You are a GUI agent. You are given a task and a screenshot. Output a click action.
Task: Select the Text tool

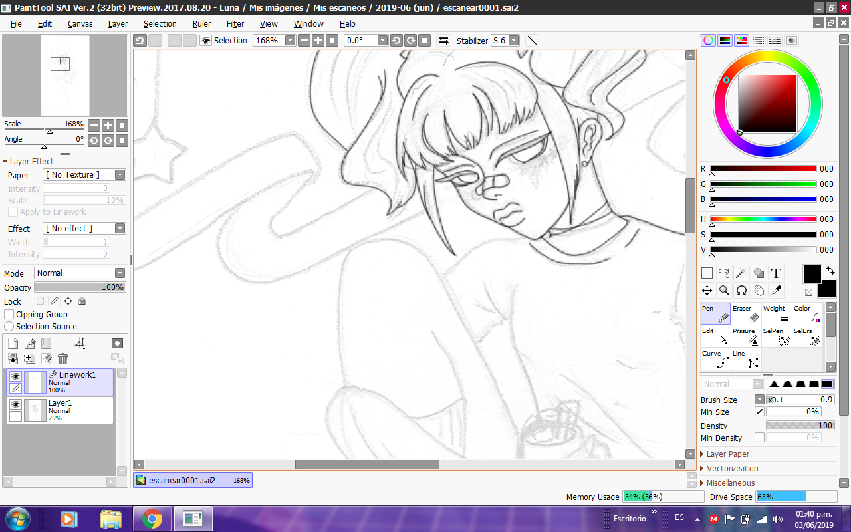(x=776, y=273)
